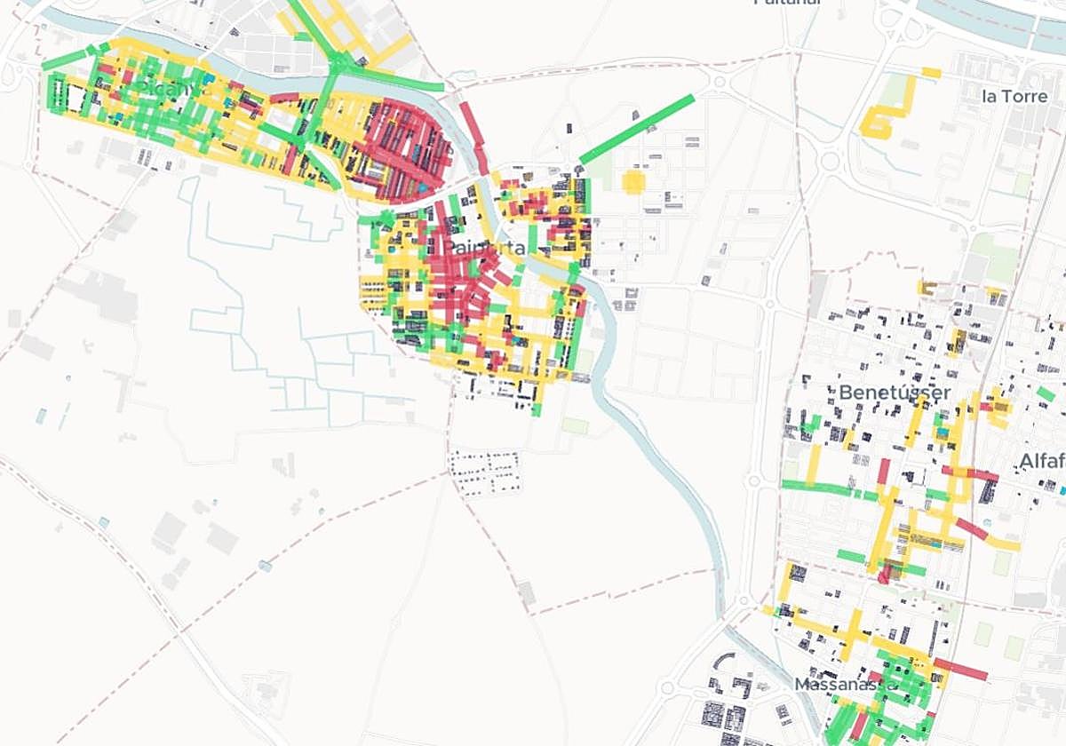Select the isolated housing block south of Paiporta

coord(484,472)
